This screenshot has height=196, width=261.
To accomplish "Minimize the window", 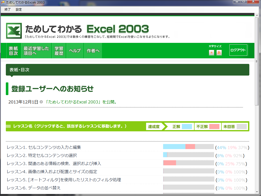I will click(237, 2).
